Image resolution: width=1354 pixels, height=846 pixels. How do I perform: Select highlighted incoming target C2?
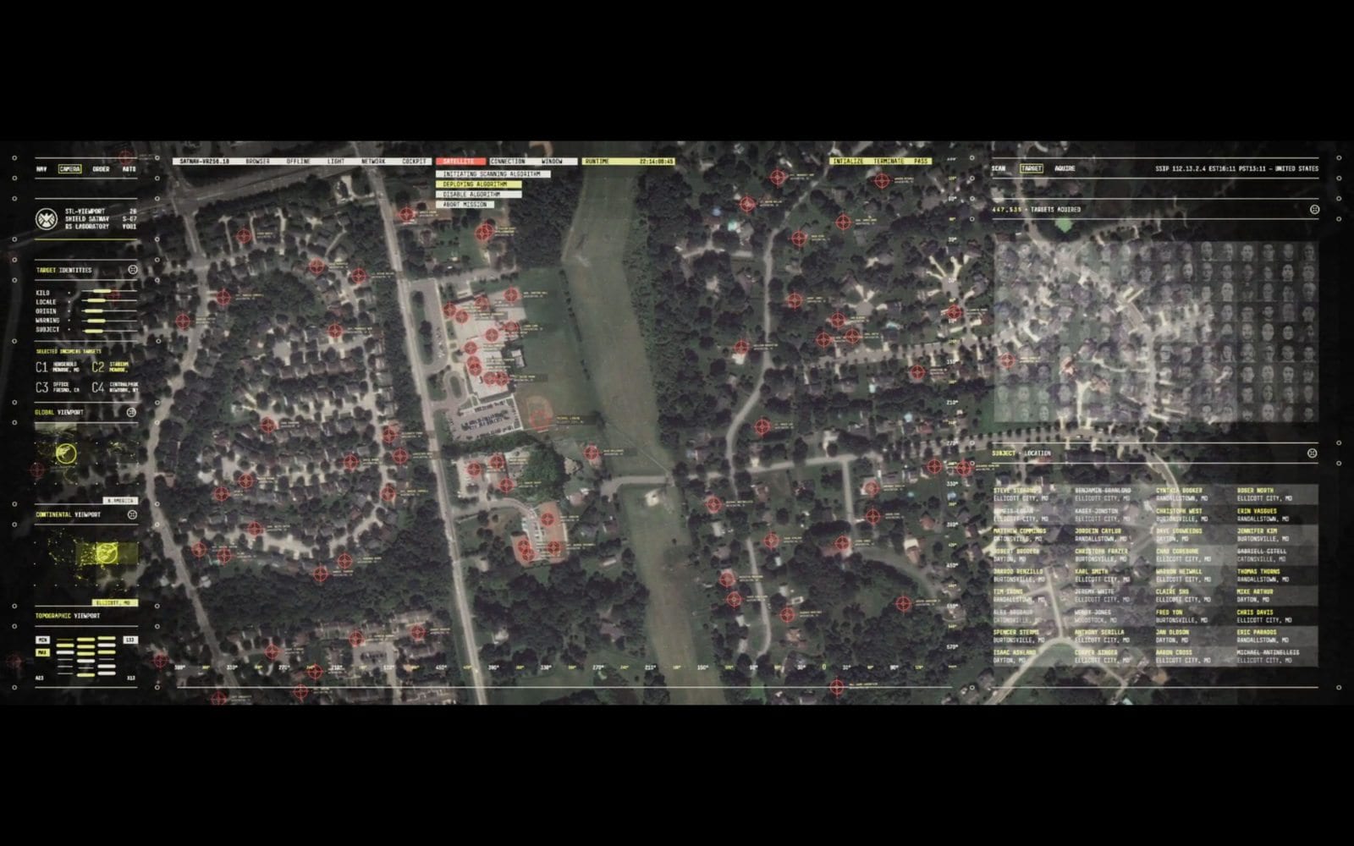click(112, 367)
